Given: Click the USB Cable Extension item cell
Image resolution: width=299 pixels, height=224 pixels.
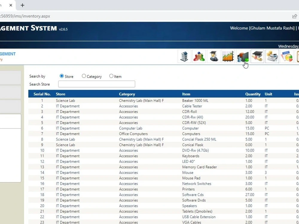Looking at the screenshot, I should tap(199, 217).
